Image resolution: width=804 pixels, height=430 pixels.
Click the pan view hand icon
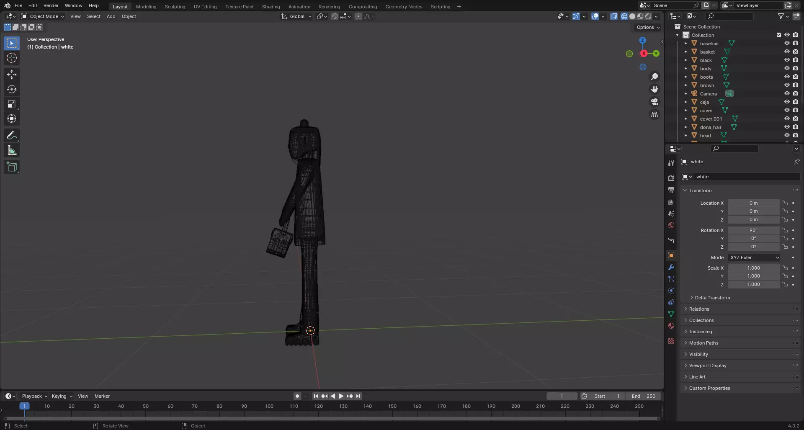pyautogui.click(x=655, y=89)
